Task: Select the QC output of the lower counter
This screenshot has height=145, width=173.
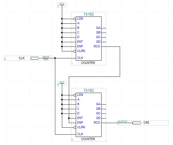Action: (98, 113)
